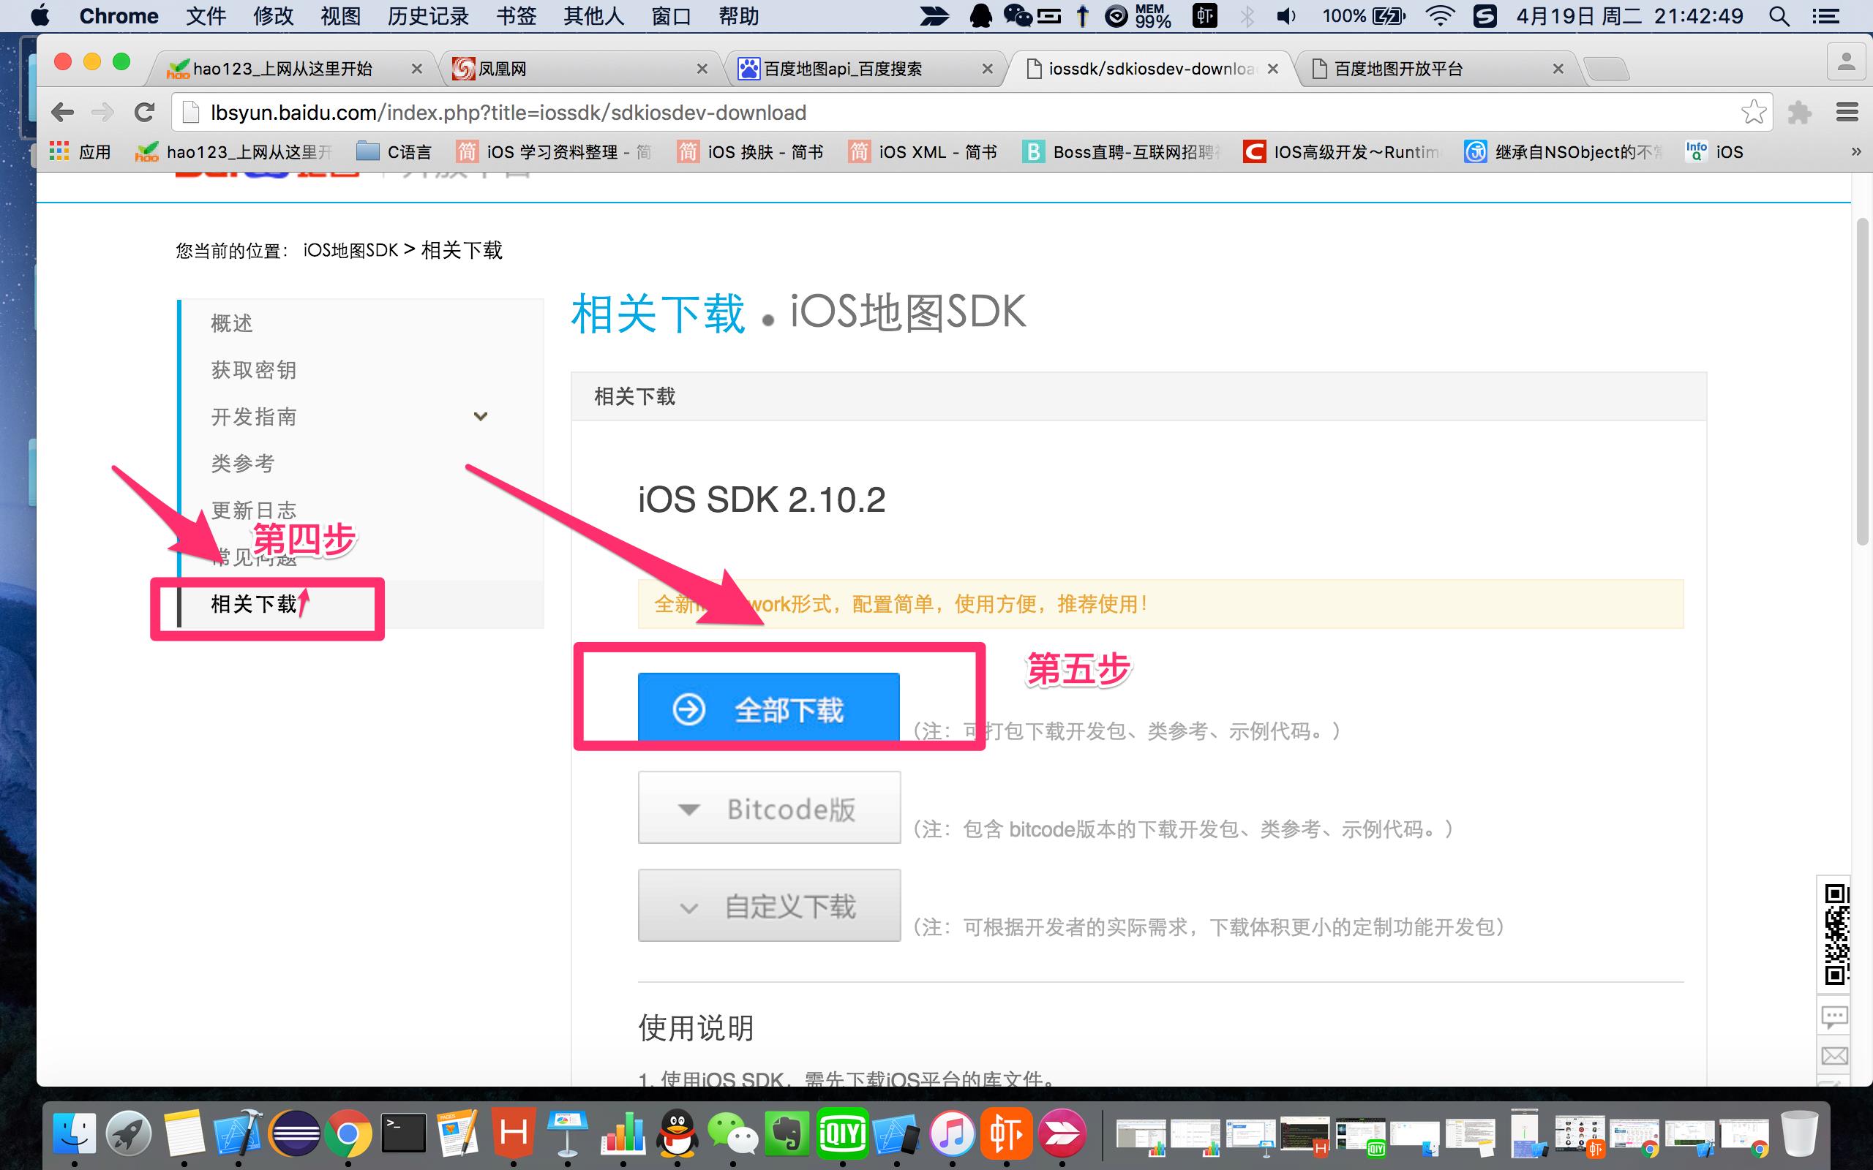Screen dimensions: 1873x1170
Task: Bookmark this page with the star icon
Action: tap(1754, 112)
